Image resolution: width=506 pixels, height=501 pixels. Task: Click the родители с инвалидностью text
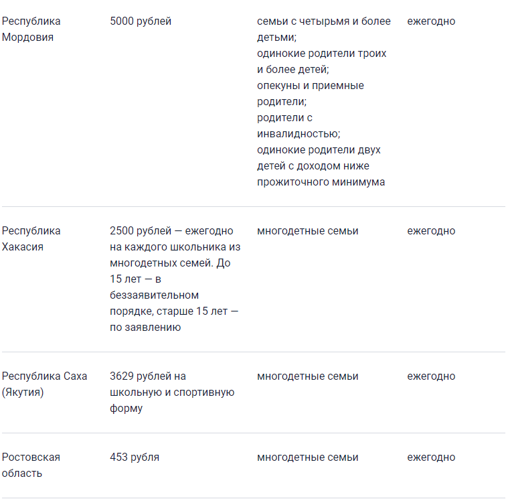click(299, 126)
